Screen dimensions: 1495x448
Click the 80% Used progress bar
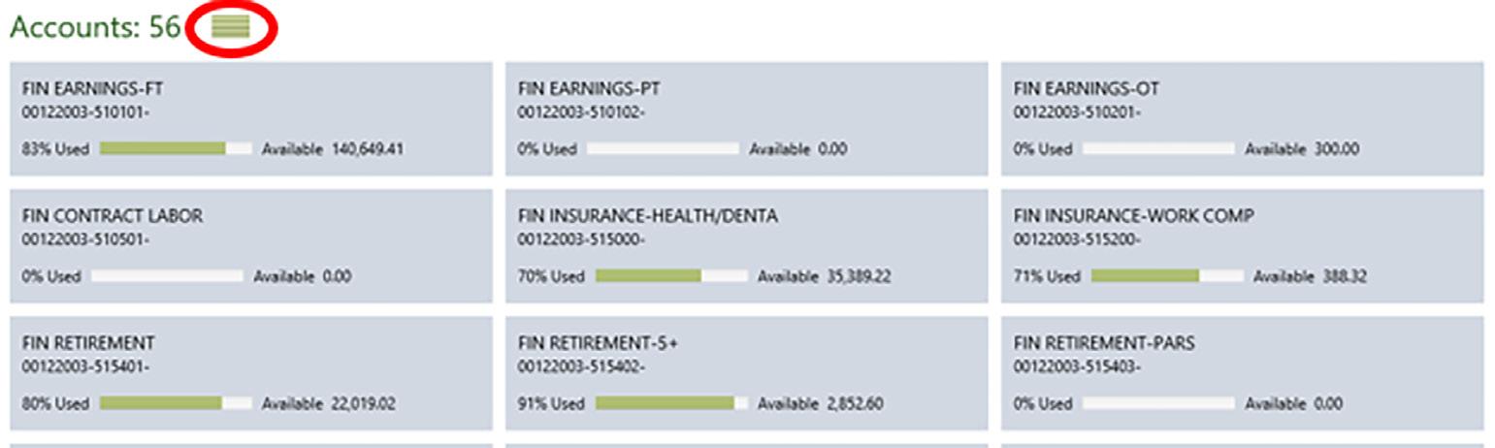click(x=176, y=403)
